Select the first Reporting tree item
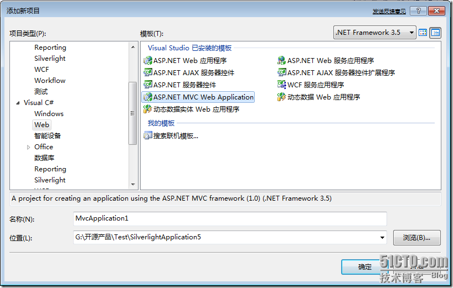 [50, 48]
